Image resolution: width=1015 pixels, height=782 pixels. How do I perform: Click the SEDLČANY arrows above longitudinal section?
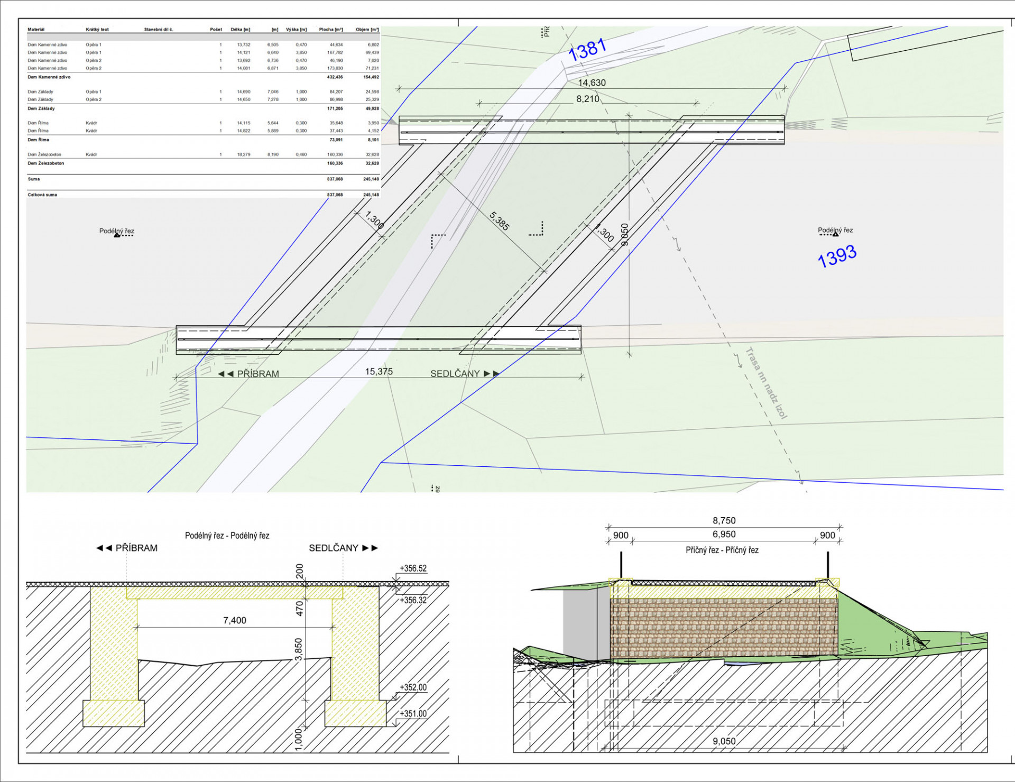(x=370, y=548)
